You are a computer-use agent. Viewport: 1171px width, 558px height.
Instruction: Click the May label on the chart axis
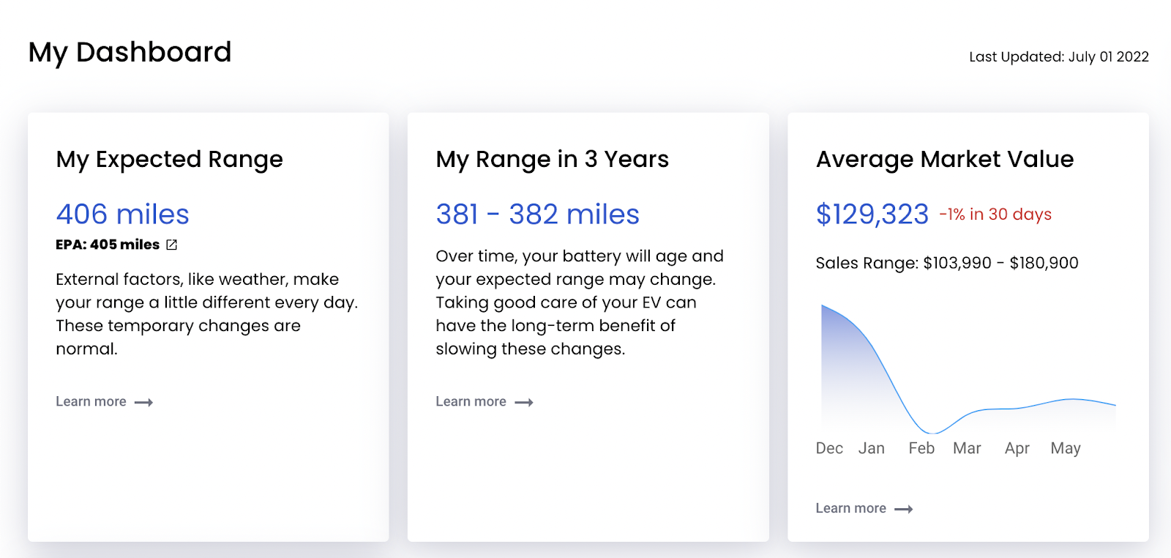pyautogui.click(x=1066, y=448)
